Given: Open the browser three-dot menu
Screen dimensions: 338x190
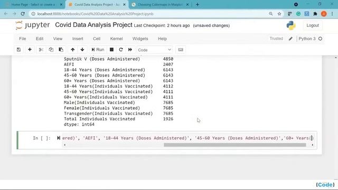Looking at the screenshot, I should click(x=332, y=14).
